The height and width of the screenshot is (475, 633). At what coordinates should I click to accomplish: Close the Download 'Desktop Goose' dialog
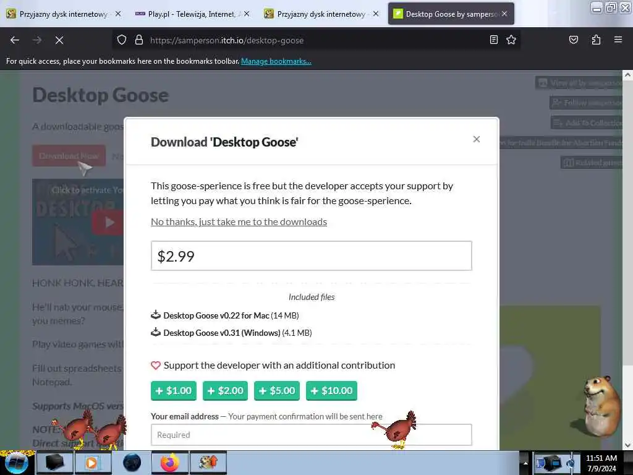click(477, 139)
